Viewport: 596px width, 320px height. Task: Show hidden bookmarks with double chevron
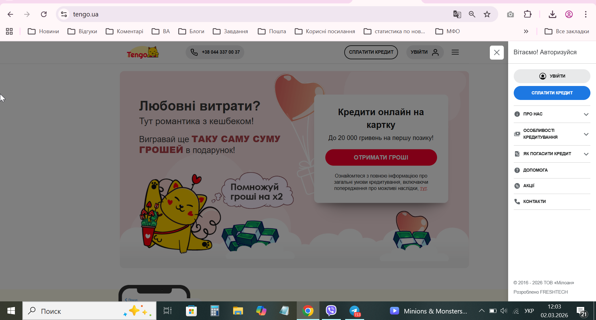[526, 31]
